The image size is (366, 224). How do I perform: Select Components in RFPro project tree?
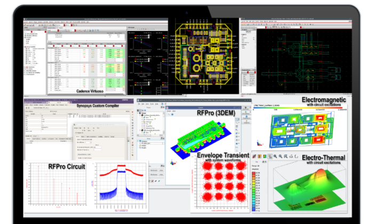[149, 119]
